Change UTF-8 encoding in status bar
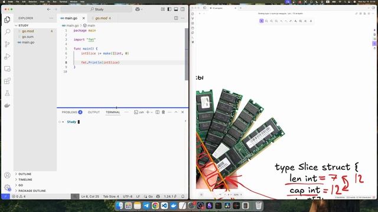Viewport: 378px width, 212px height. pyautogui.click(x=128, y=196)
